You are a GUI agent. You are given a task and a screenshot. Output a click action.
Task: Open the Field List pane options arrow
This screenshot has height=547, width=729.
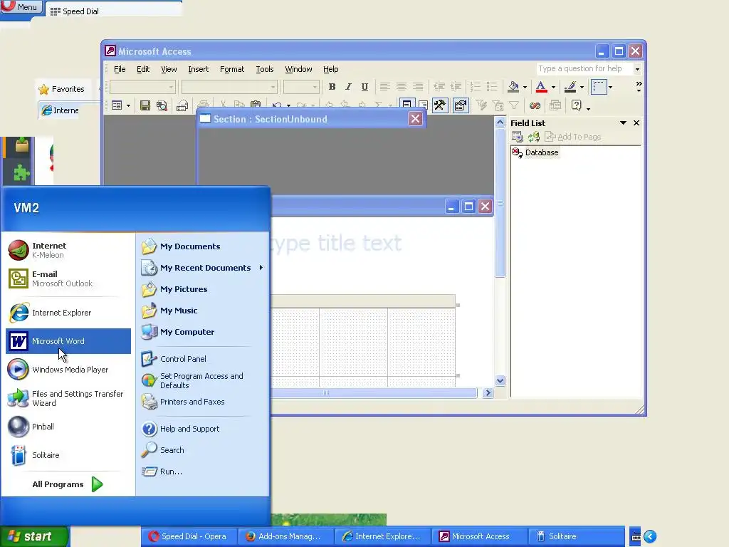(x=623, y=123)
